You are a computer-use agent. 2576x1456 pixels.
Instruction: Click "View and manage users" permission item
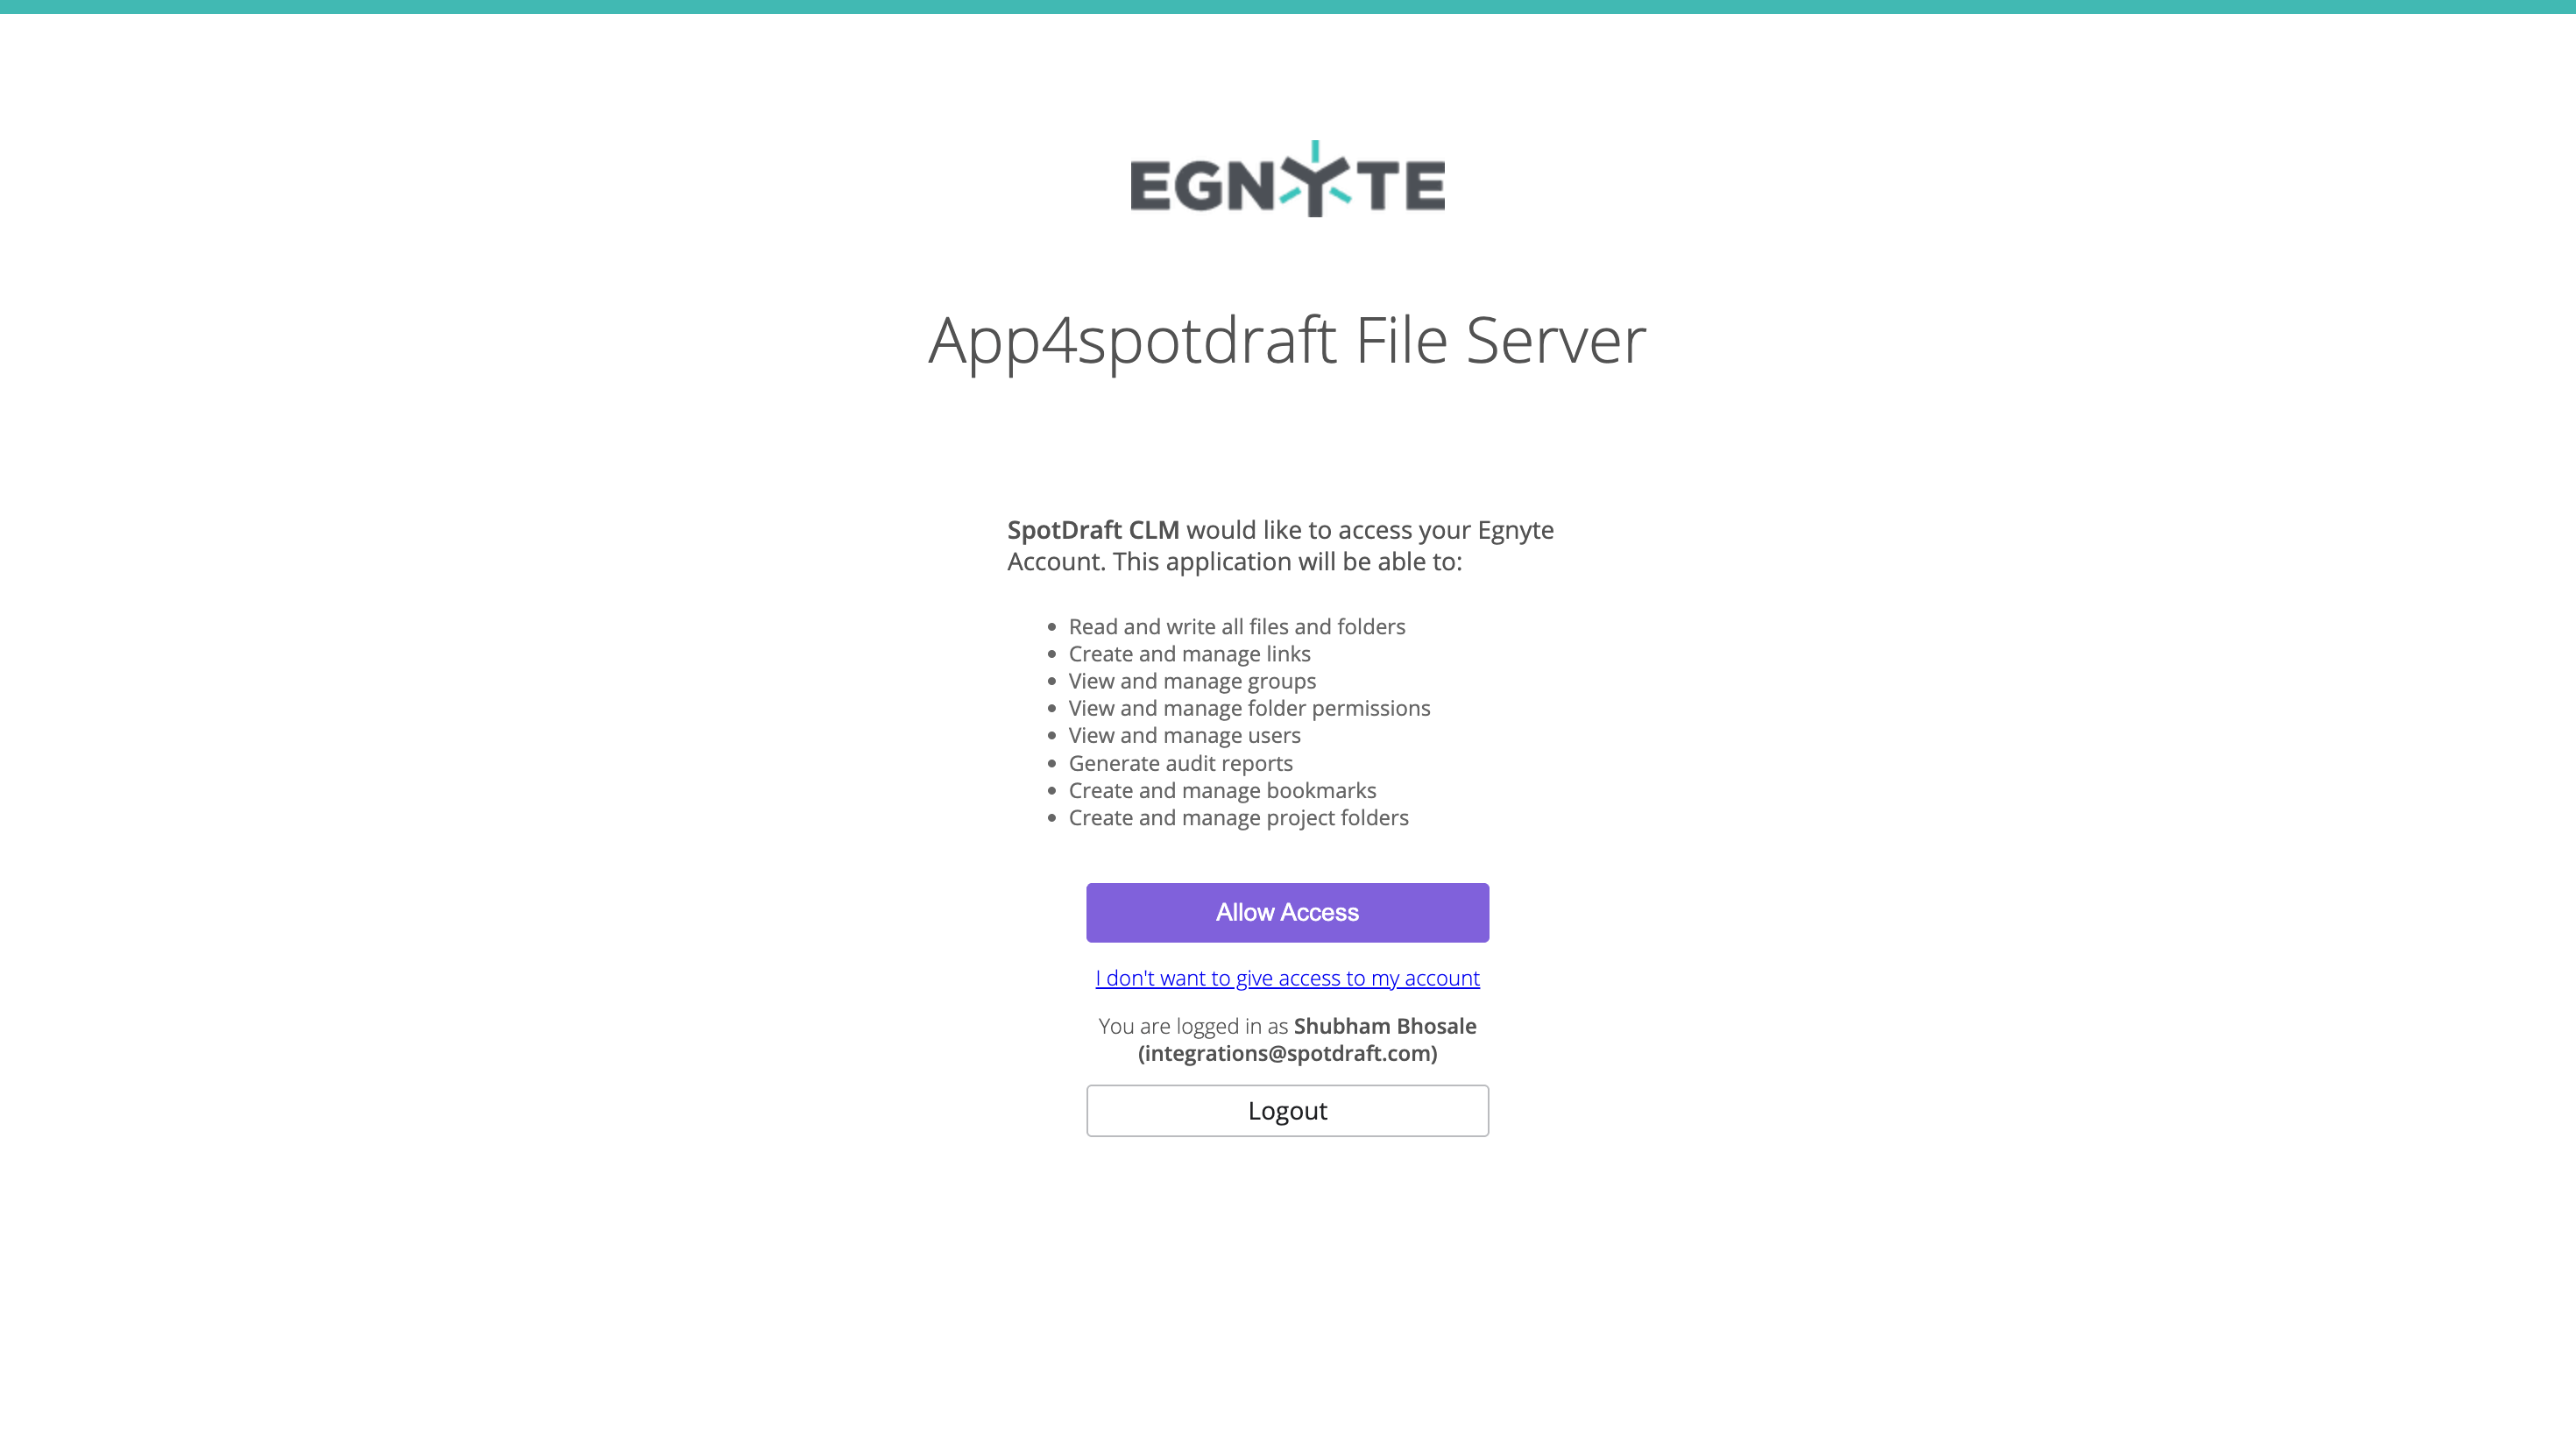point(1184,735)
